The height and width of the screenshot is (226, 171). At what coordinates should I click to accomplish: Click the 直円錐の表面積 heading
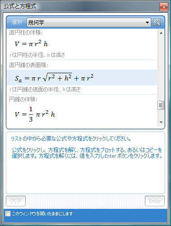28,65
